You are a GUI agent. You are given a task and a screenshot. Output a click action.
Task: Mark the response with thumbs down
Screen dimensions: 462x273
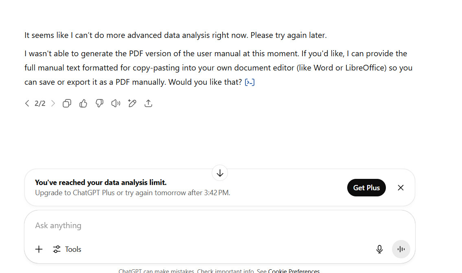coord(99,103)
